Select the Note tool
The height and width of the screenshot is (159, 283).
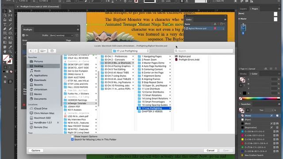tap(5, 47)
